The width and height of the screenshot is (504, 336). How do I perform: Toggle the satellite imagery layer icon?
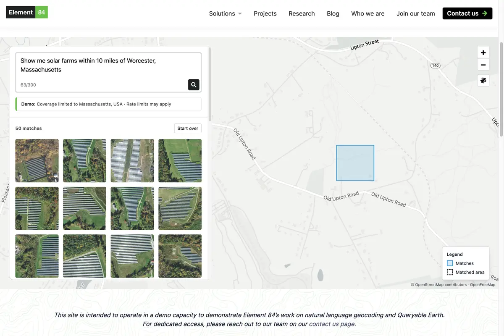coord(483,80)
